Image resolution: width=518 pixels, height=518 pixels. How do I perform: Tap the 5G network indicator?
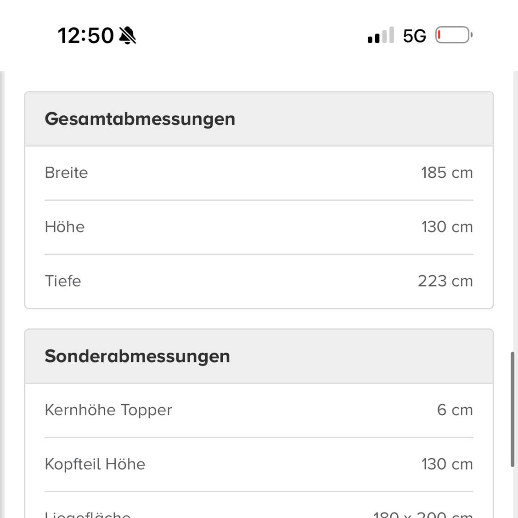[414, 36]
